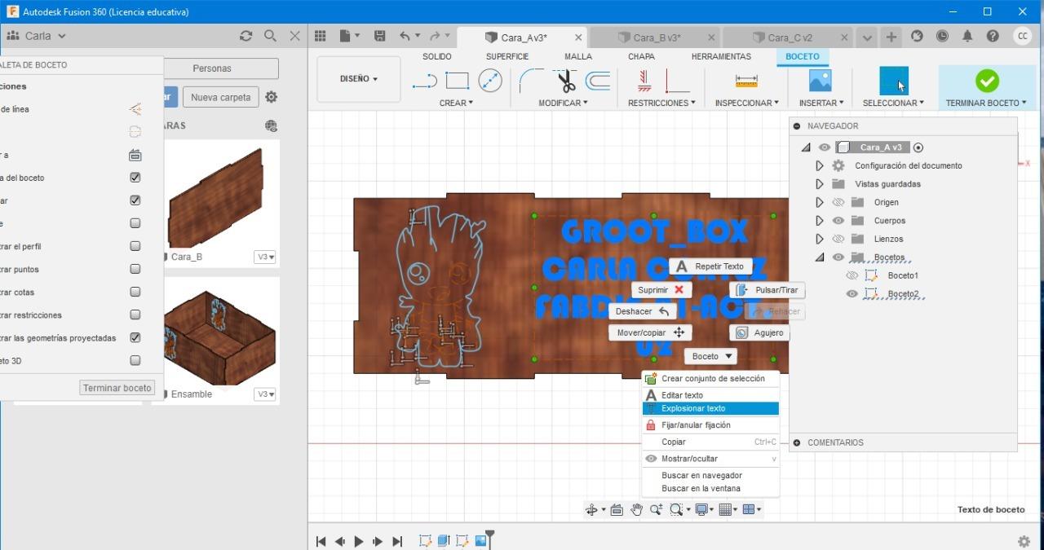Viewport: 1044px width, 550px height.
Task: Enable show constraints (restricciones) checkbox
Action: pyautogui.click(x=135, y=314)
